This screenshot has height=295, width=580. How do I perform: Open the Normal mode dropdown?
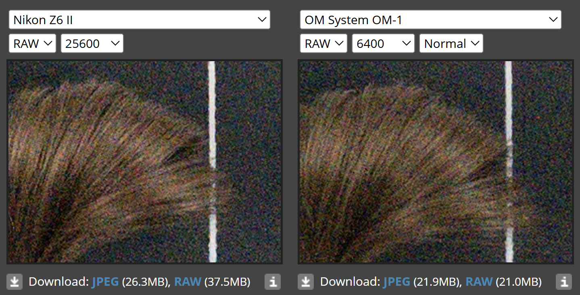coord(451,43)
